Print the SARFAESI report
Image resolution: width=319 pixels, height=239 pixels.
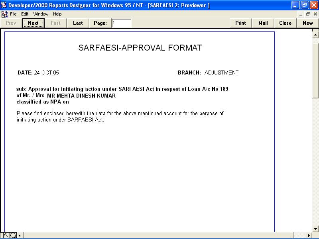point(240,23)
